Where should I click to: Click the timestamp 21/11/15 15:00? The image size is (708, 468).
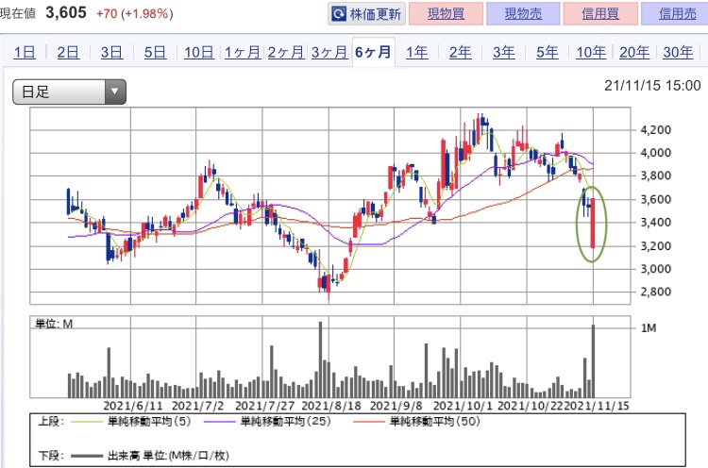[x=652, y=85]
